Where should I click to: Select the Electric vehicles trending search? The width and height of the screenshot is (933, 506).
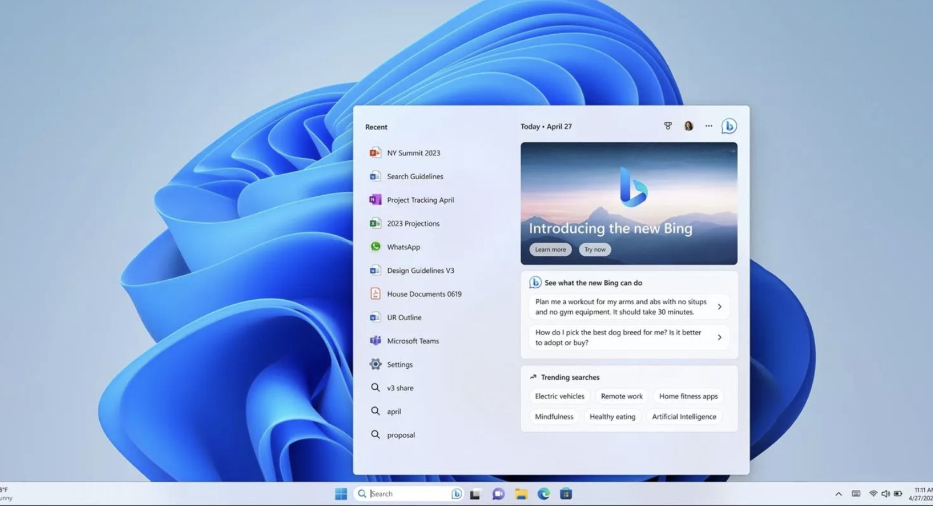(x=559, y=396)
